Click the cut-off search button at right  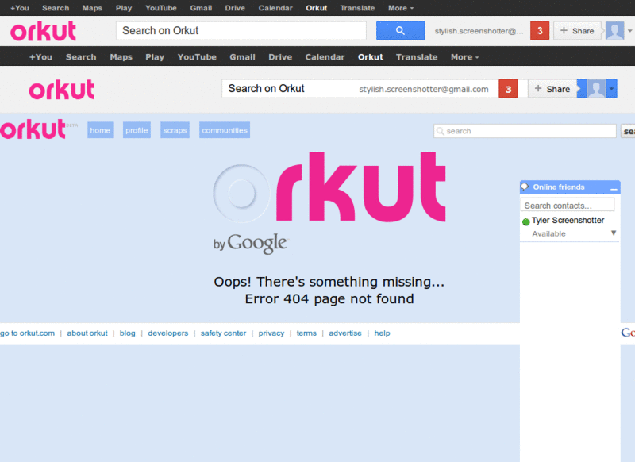tap(628, 131)
